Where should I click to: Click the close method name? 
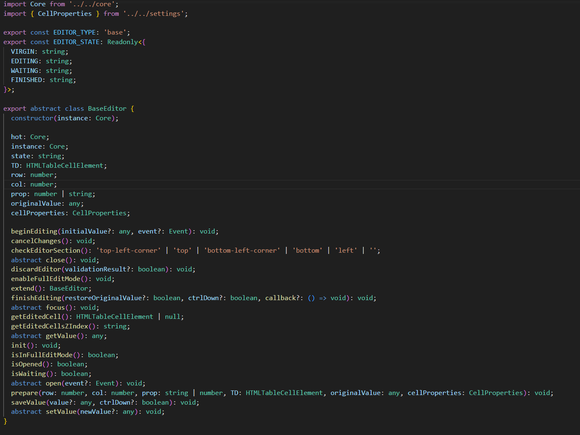coord(55,260)
